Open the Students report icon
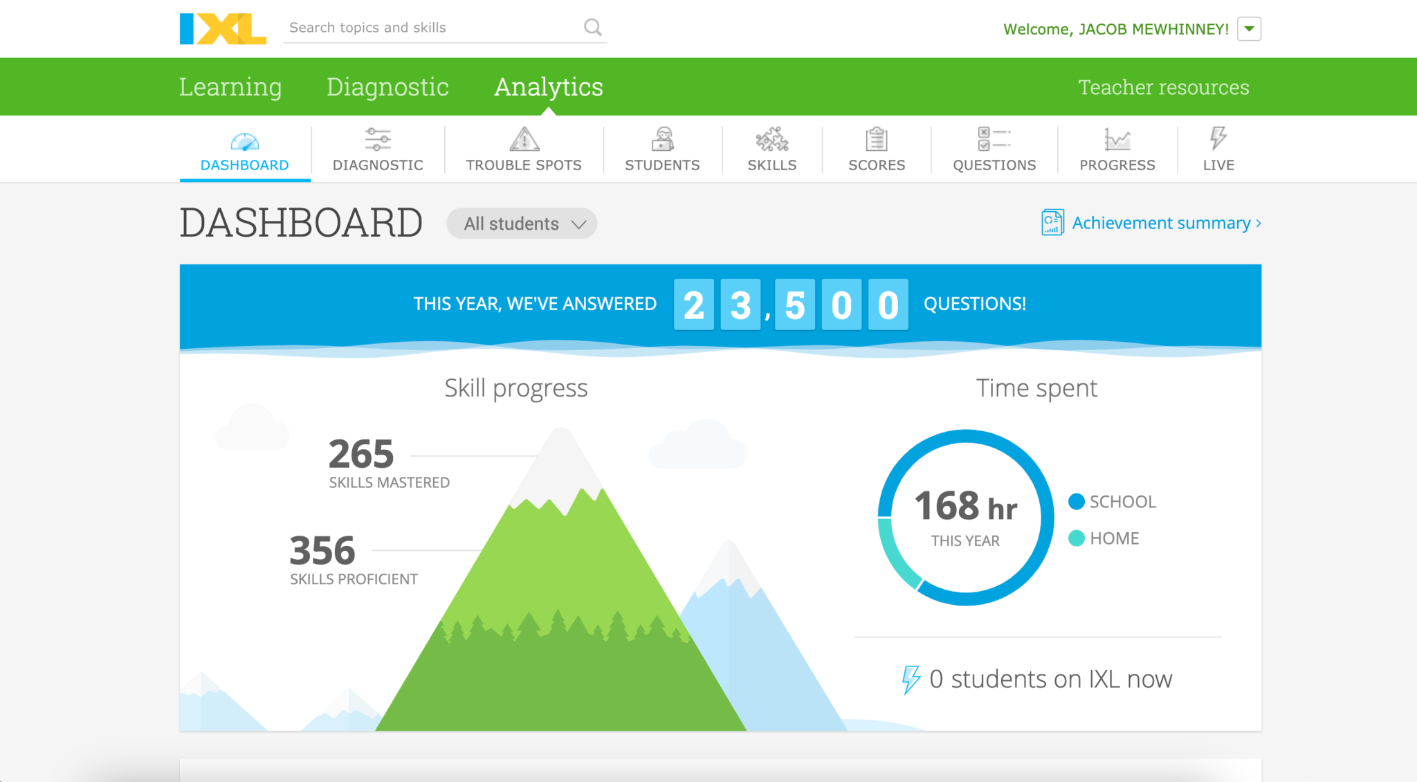This screenshot has height=782, width=1417. point(662,139)
